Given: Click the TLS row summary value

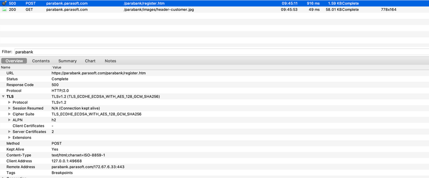Looking at the screenshot, I should click(x=106, y=97).
